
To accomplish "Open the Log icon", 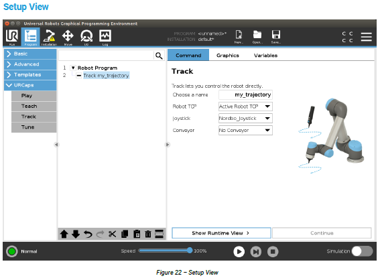I will 105,37.
